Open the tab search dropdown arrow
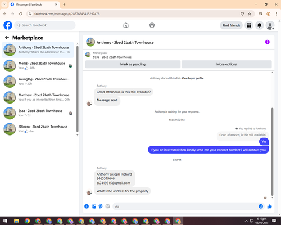Viewport: 281px width, 225px height. (x=4, y=4)
